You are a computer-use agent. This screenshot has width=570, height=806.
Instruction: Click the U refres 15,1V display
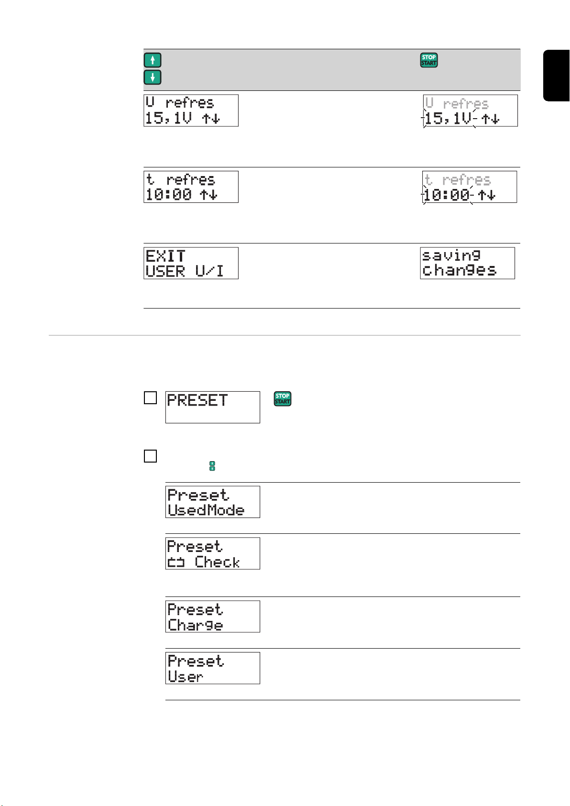click(191, 110)
